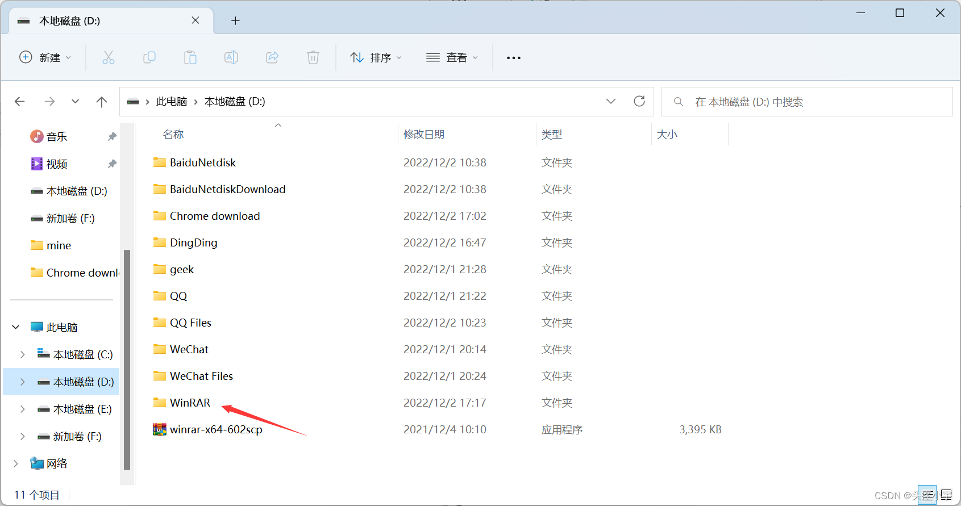
Task: Select the winrar-x64-602scp application icon
Action: 160,429
